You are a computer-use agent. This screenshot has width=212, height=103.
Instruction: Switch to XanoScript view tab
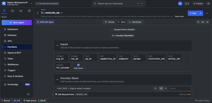tap(135, 22)
